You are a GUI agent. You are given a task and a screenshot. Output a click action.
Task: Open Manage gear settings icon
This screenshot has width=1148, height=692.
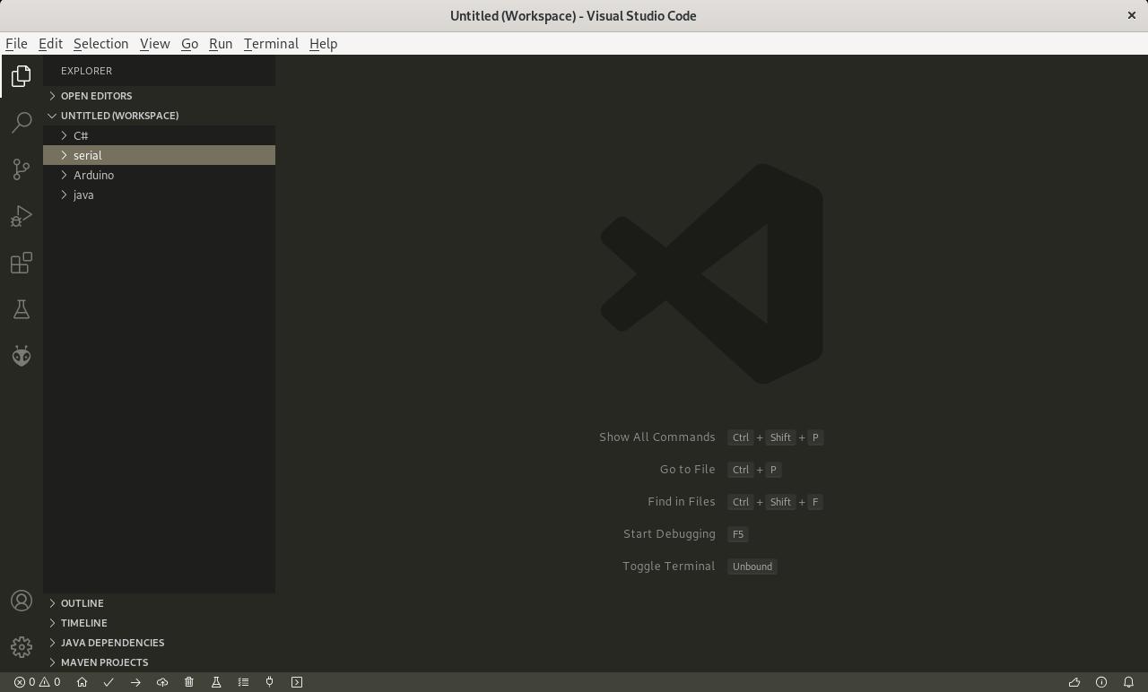(22, 646)
